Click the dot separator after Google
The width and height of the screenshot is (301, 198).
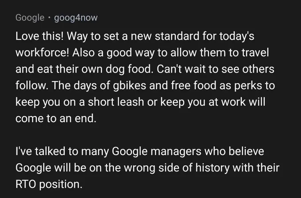tap(49, 17)
